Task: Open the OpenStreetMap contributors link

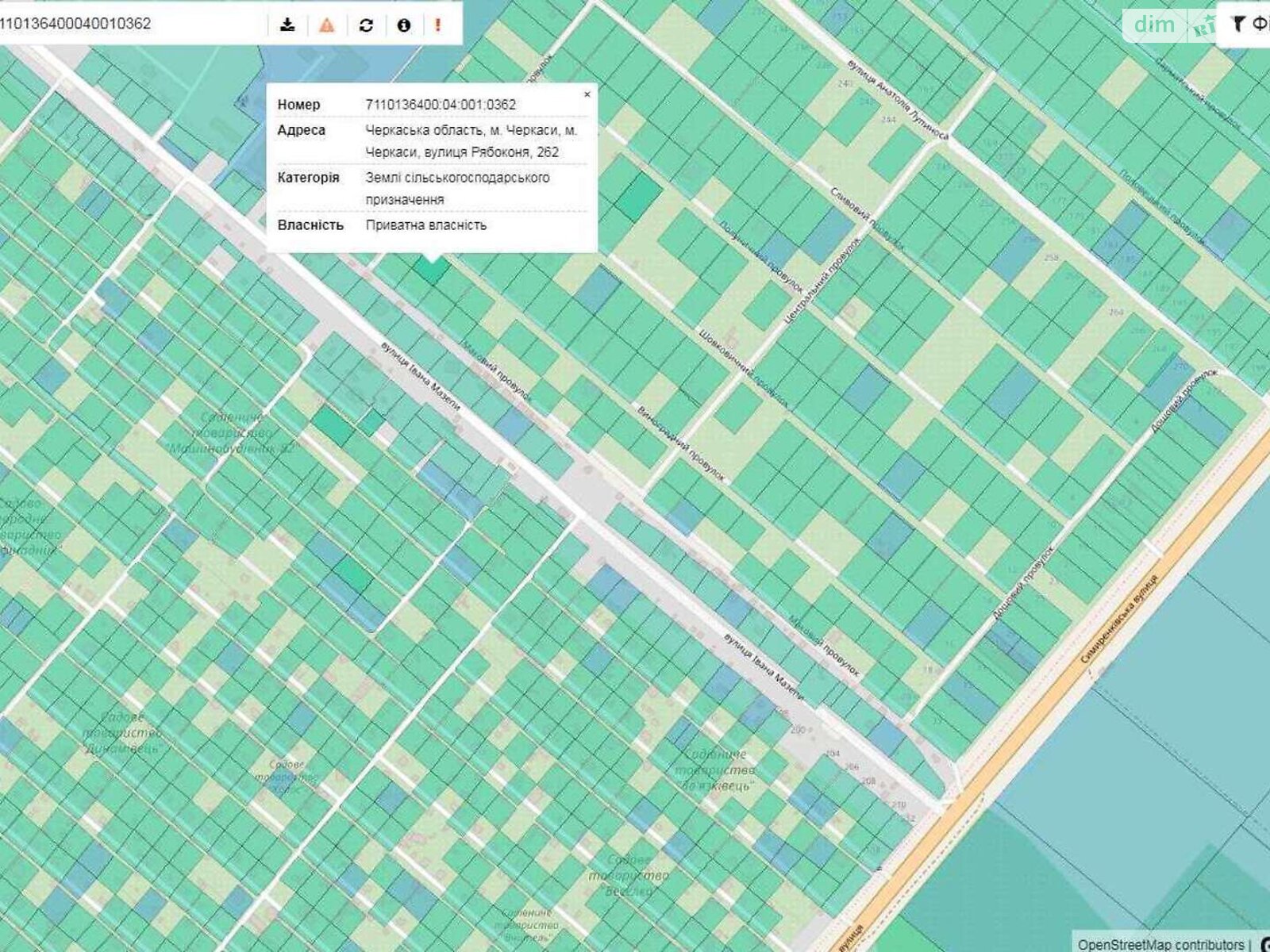Action: (x=1160, y=944)
